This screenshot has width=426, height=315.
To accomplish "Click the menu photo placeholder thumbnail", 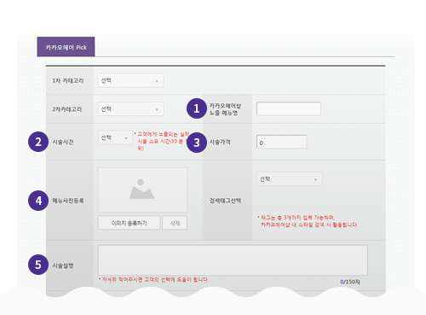I will pyautogui.click(x=142, y=190).
